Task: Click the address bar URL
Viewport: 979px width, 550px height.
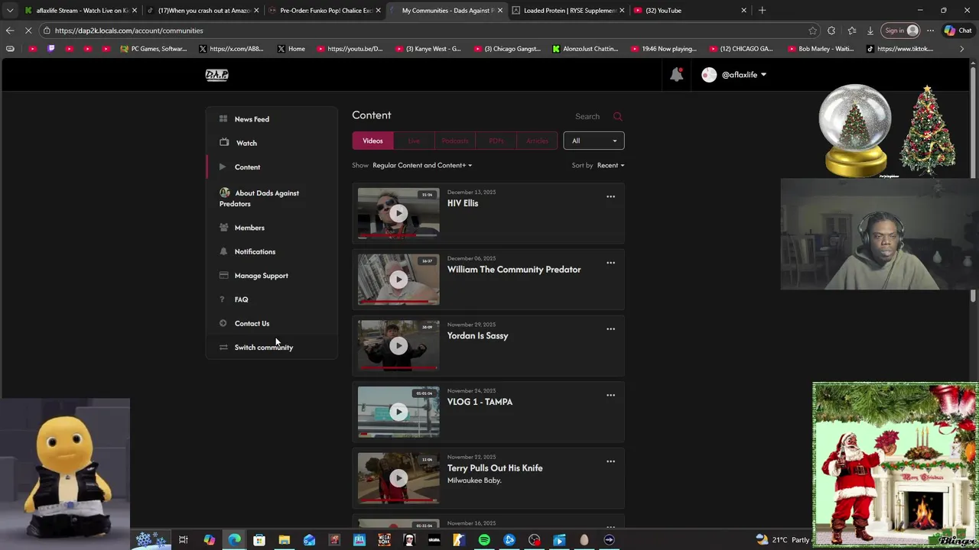Action: pyautogui.click(x=128, y=31)
